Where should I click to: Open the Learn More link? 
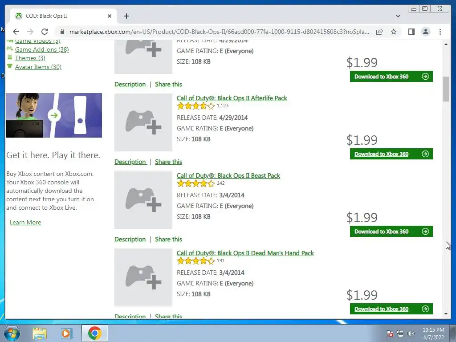pos(25,223)
